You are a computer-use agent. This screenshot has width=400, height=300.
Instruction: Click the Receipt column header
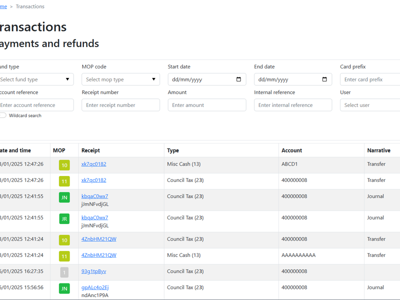[90, 150]
